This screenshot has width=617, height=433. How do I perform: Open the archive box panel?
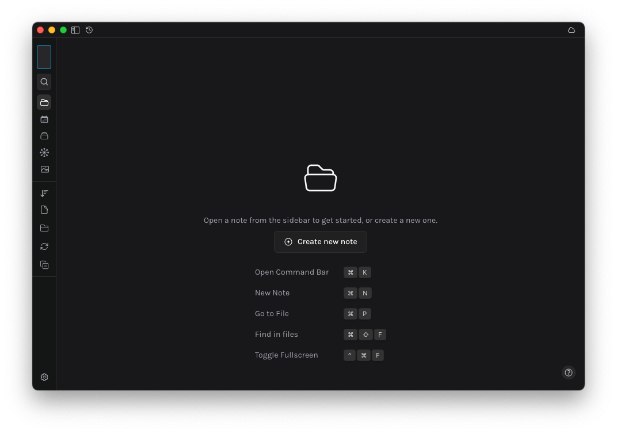coord(44,136)
